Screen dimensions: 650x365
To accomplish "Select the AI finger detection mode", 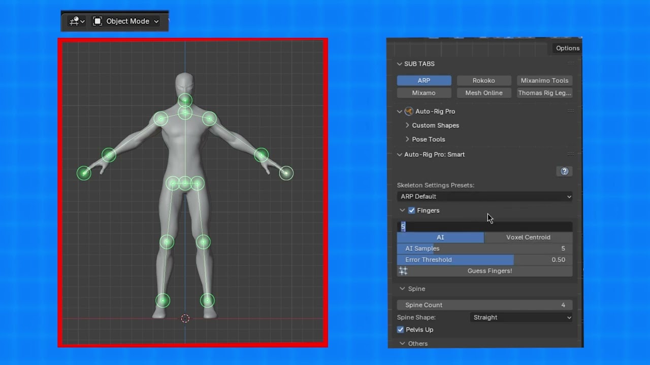I will 440,237.
